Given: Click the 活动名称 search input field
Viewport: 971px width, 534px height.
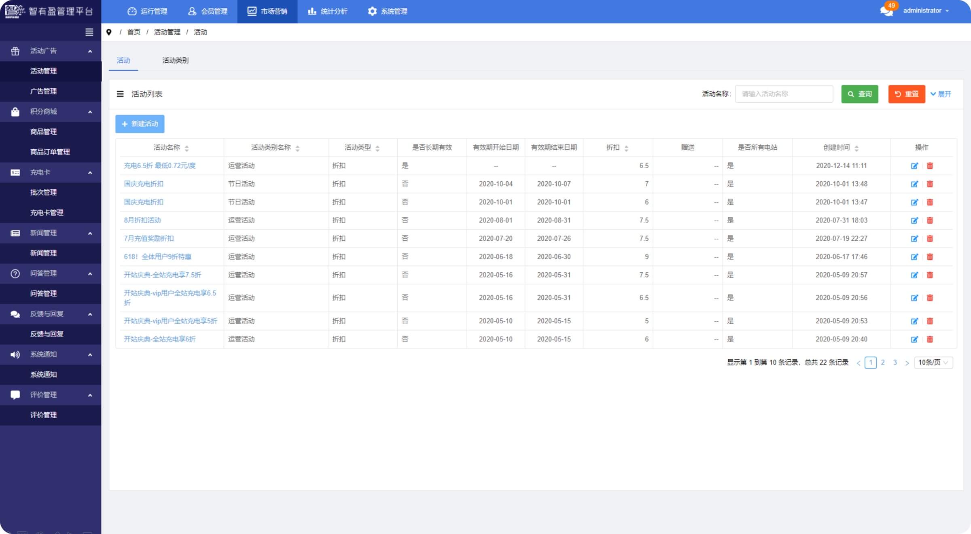Looking at the screenshot, I should (x=784, y=94).
